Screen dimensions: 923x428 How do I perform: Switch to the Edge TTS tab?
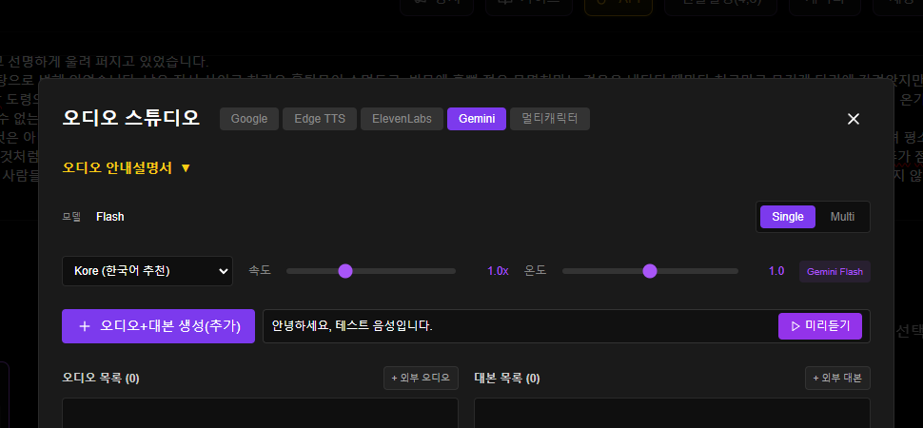coord(321,119)
